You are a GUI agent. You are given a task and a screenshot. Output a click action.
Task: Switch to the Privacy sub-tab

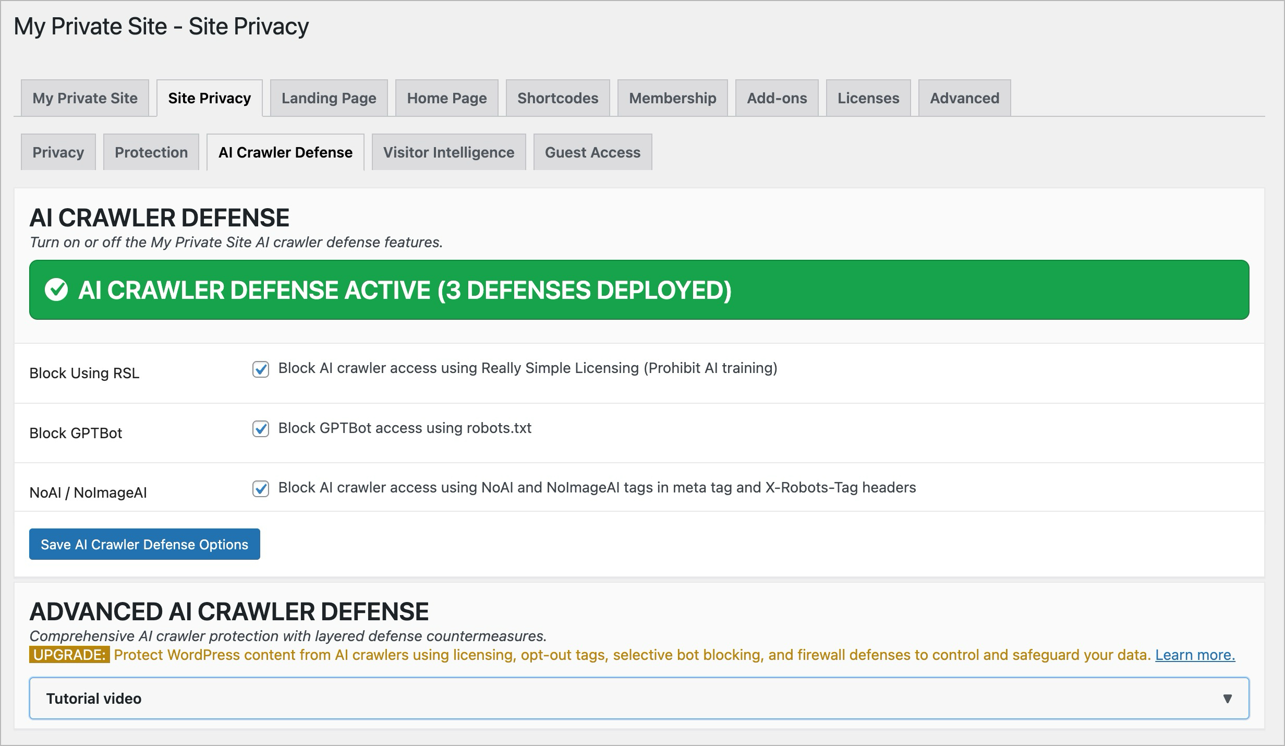pos(58,152)
